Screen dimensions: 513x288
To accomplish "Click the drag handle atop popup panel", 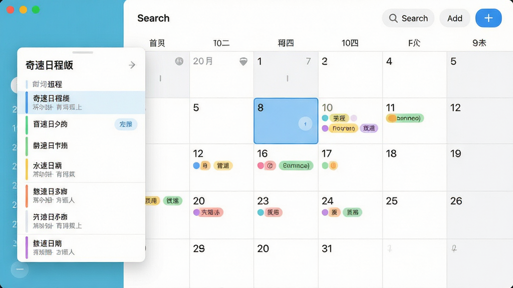I will click(x=83, y=52).
